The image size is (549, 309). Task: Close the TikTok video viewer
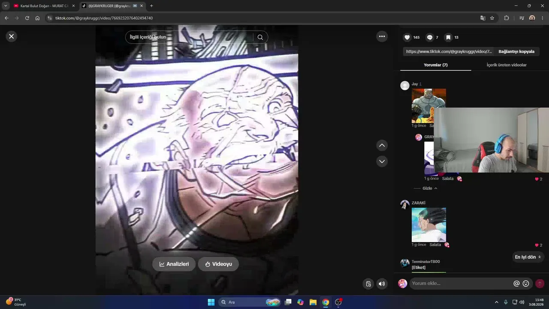click(12, 36)
